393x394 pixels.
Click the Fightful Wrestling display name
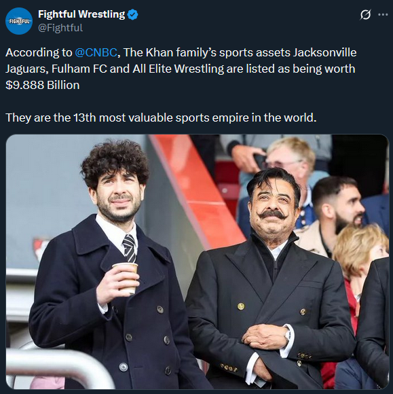(x=81, y=14)
